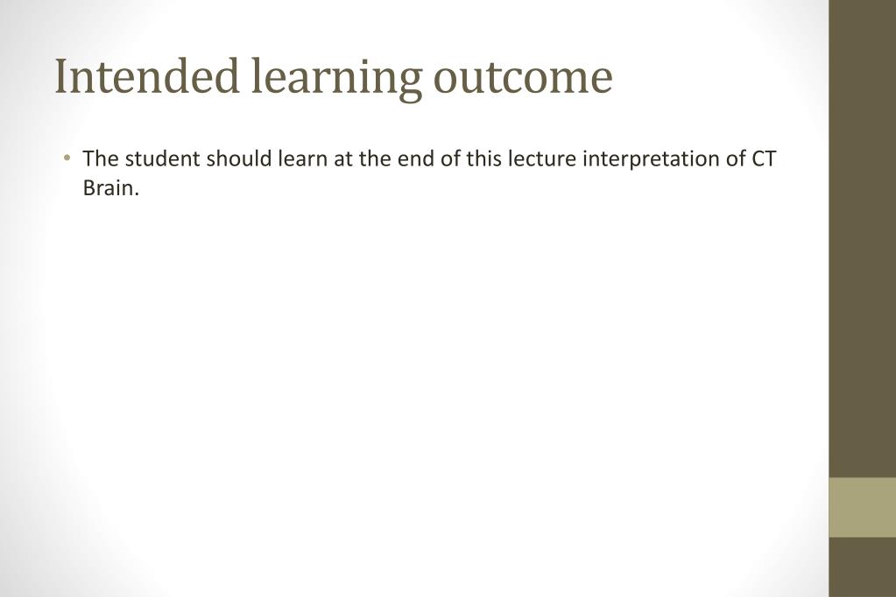The height and width of the screenshot is (597, 896).
Task: Select the word 'Intended' in the title
Action: tap(146, 75)
